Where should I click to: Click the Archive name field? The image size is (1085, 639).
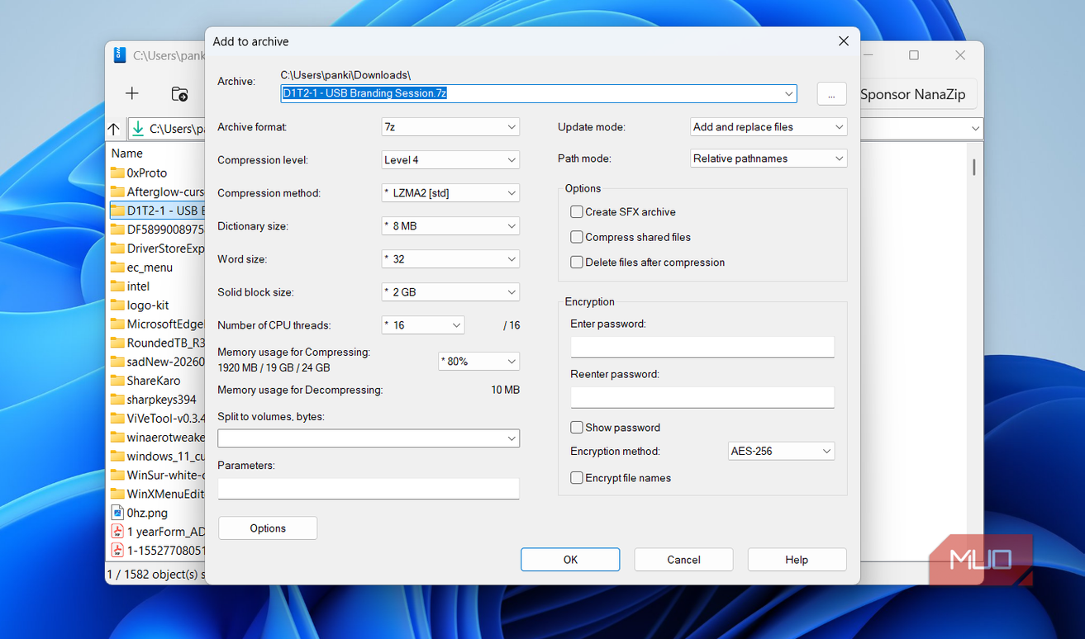(x=539, y=93)
